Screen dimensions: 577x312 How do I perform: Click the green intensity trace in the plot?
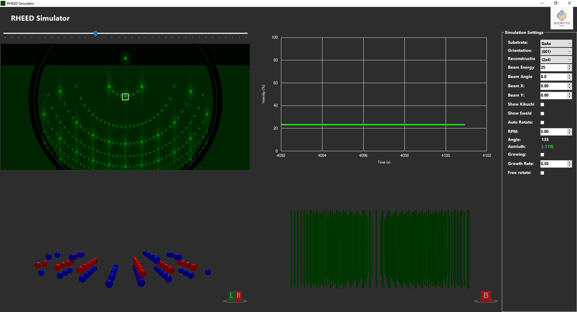click(x=373, y=124)
